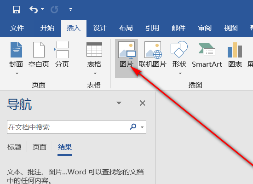Viewport: 253px width, 184px height.
Task: Switch to the 开始 tab
Action: pyautogui.click(x=47, y=28)
